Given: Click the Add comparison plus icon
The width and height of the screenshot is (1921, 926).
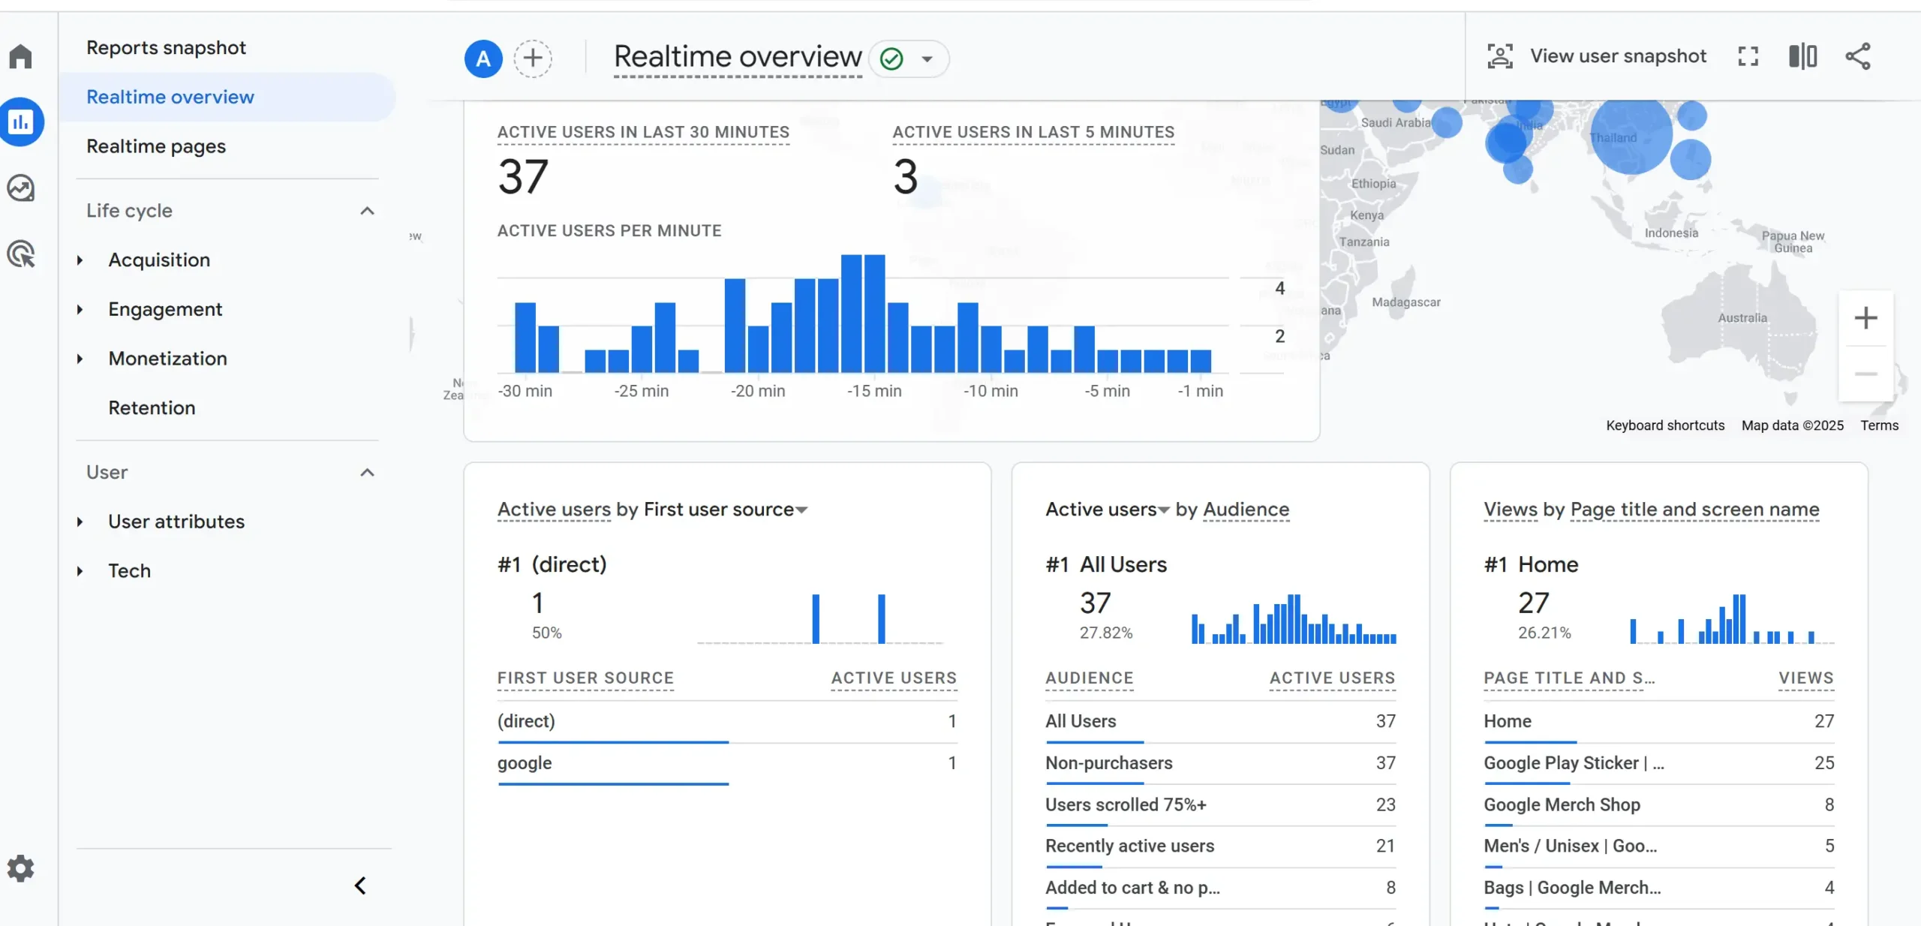Looking at the screenshot, I should [533, 59].
